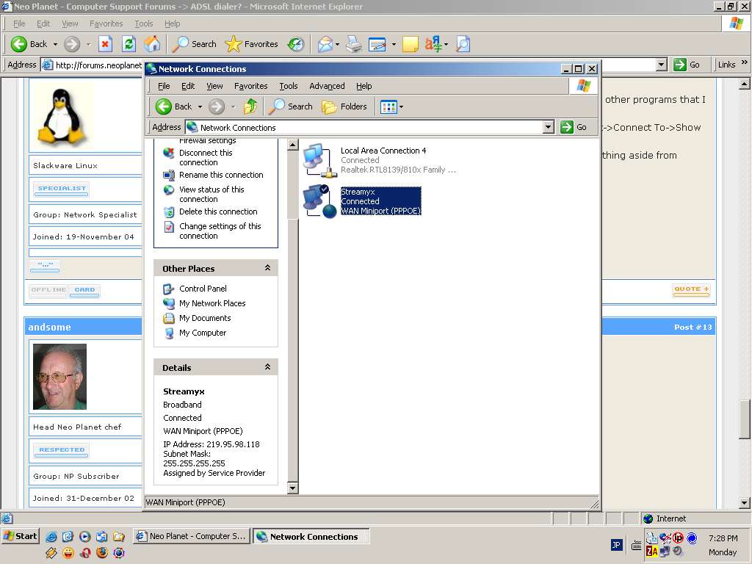Click the Up folder icon in Network Connections
This screenshot has width=752, height=564.
coord(250,106)
